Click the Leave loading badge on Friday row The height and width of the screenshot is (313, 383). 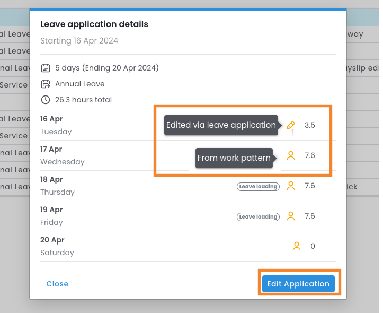pos(258,216)
